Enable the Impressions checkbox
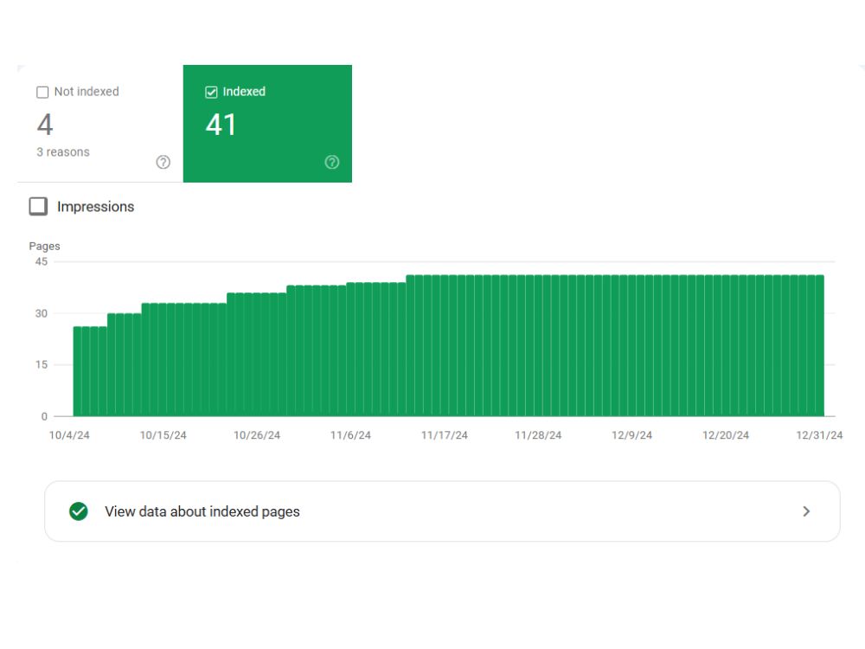Screen dimensions: 865x649 point(38,207)
